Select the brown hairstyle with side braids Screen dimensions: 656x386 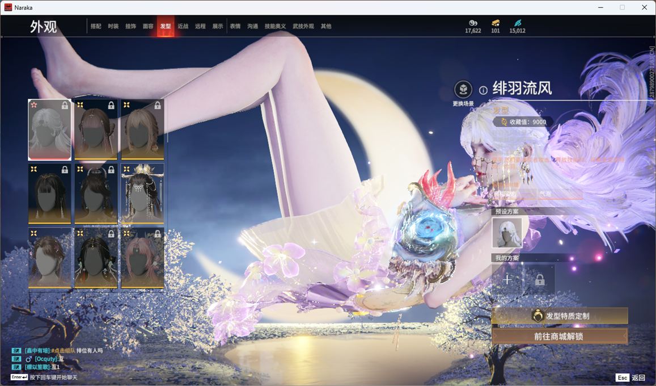[x=96, y=130]
